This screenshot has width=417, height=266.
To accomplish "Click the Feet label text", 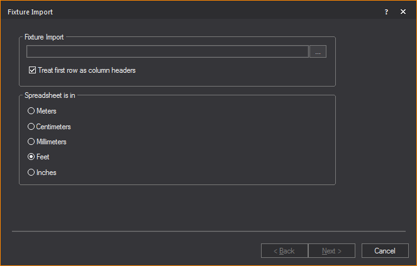I will [x=43, y=157].
